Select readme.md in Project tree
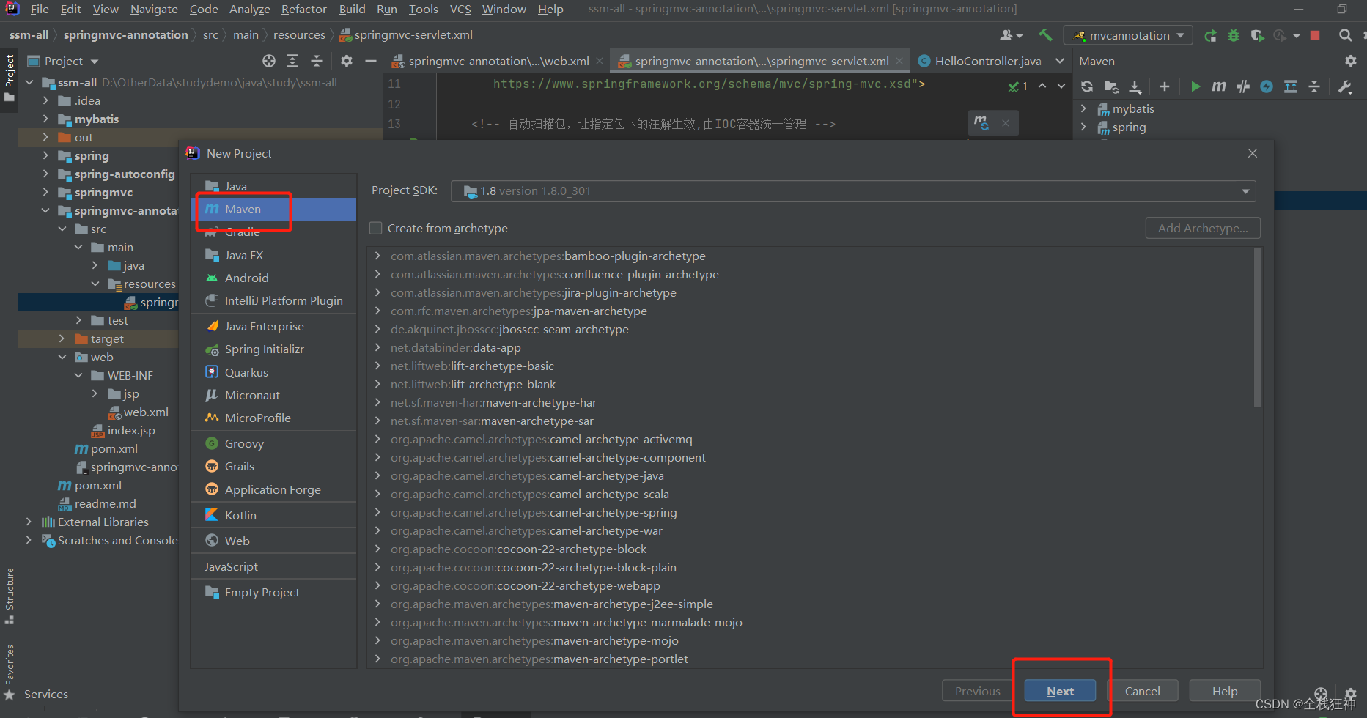 point(105,503)
